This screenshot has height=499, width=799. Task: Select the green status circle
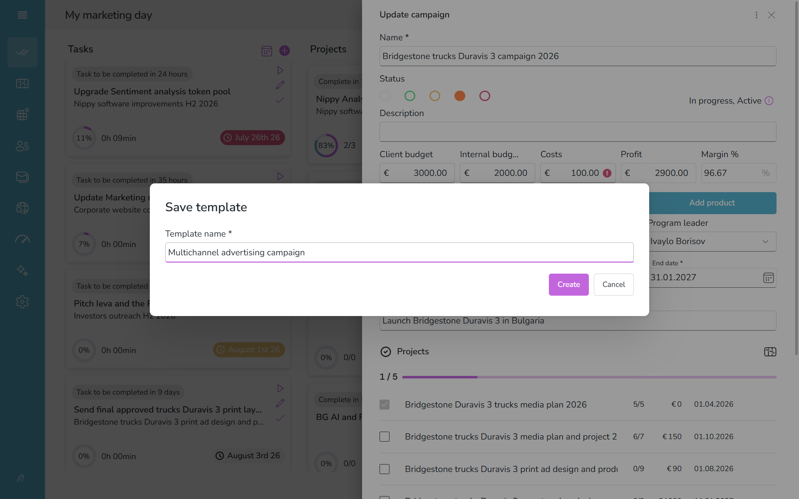pyautogui.click(x=410, y=96)
